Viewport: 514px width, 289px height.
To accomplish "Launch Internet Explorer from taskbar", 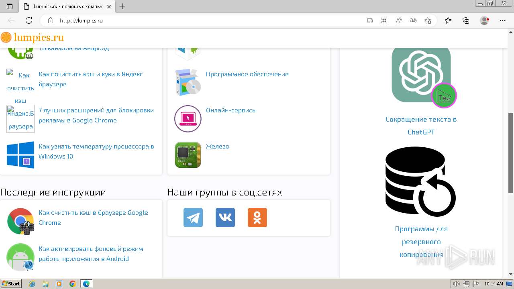I will (x=32, y=284).
